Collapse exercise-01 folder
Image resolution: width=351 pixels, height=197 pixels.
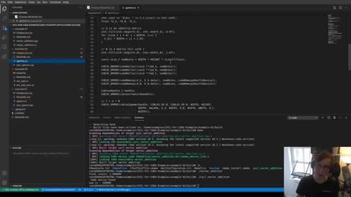coord(21,89)
